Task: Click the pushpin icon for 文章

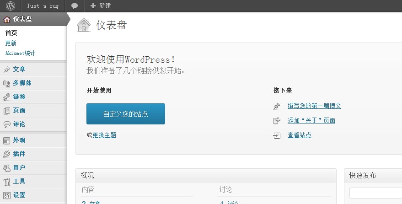Action: [7, 70]
